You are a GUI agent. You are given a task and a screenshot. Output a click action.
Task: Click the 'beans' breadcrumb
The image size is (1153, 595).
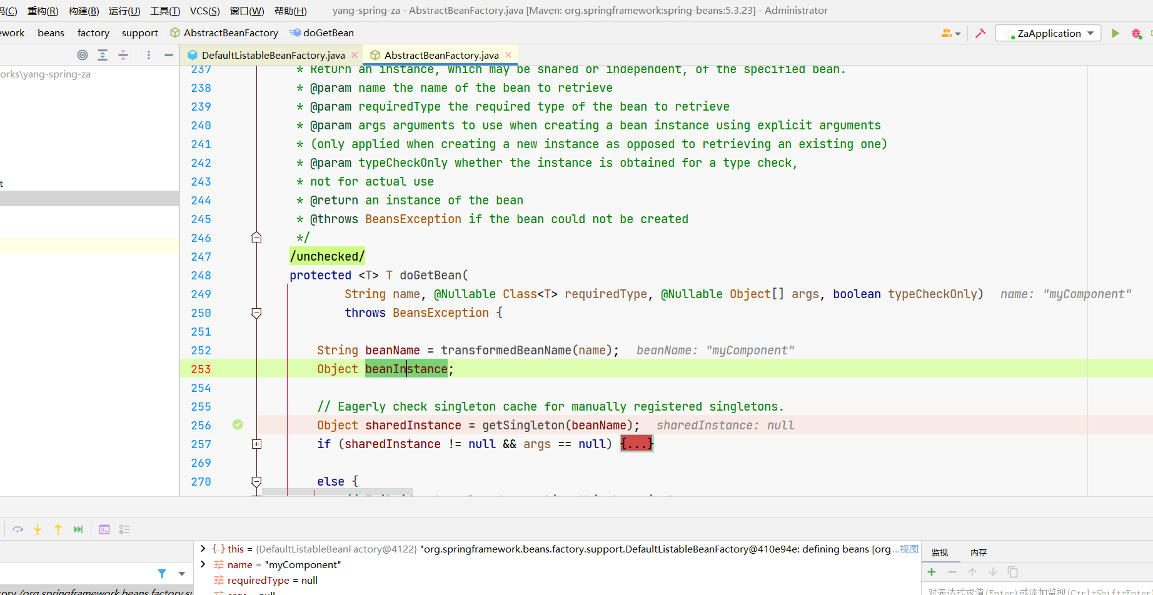click(x=51, y=32)
